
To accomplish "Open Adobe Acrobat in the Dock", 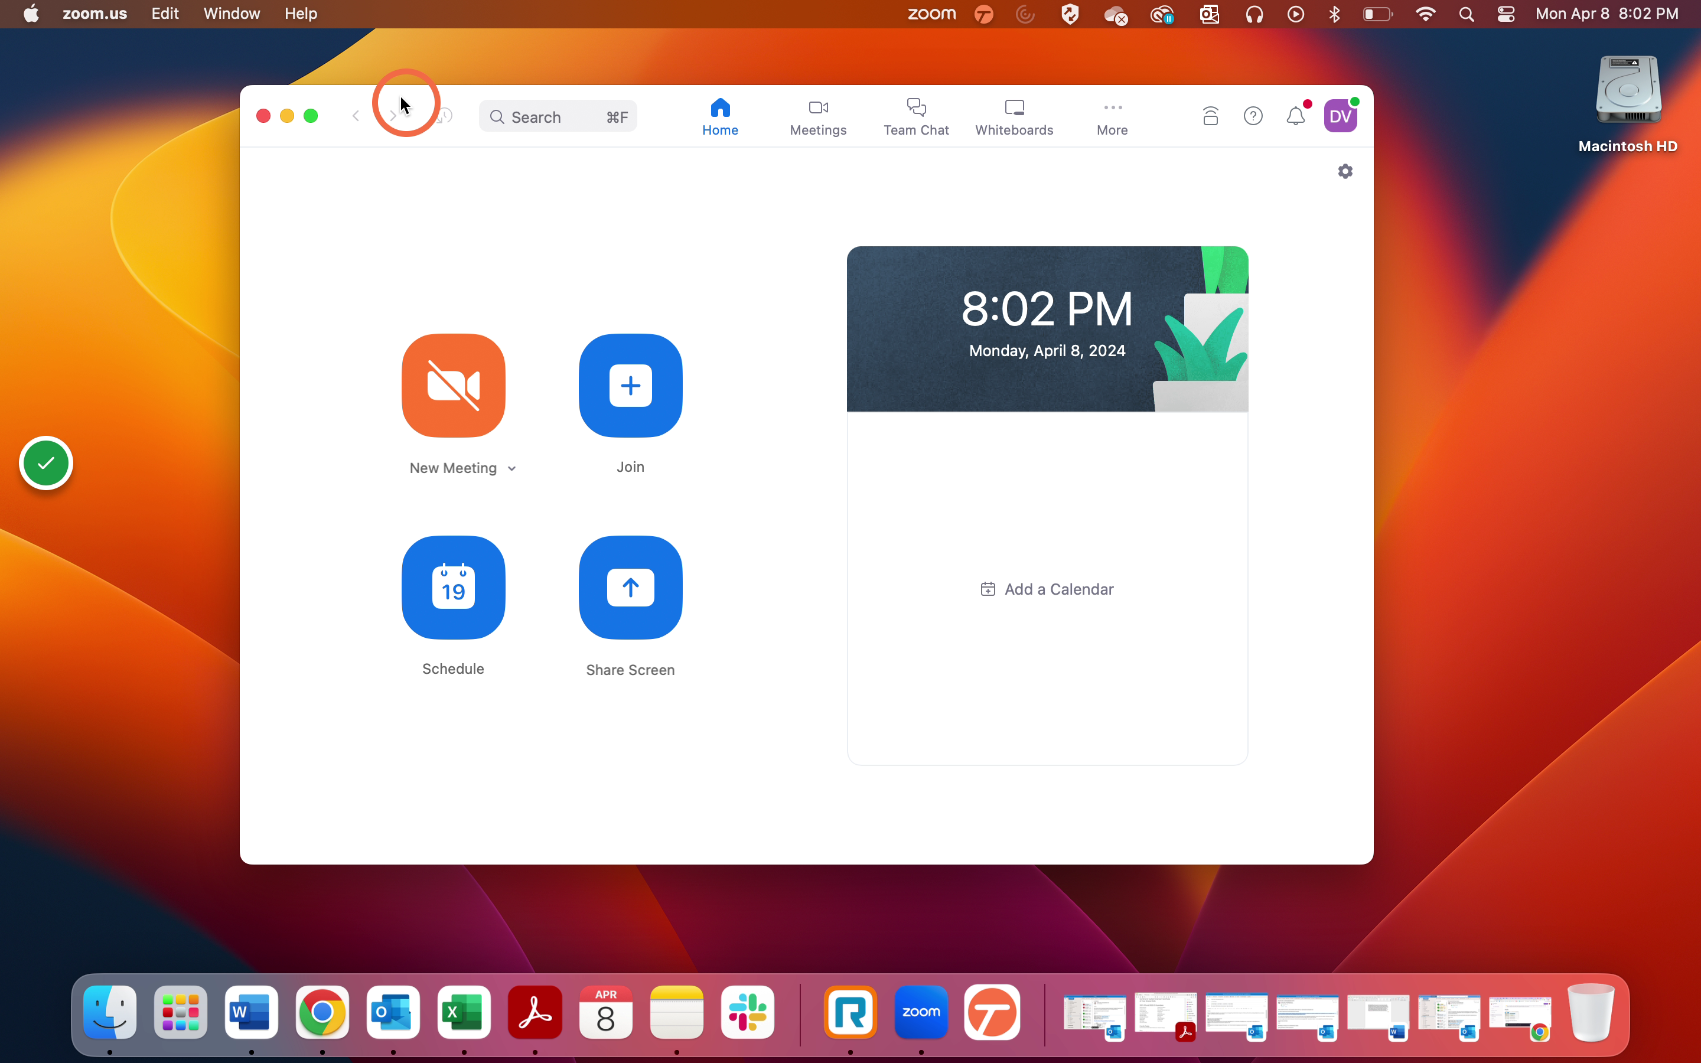I will pos(535,1012).
